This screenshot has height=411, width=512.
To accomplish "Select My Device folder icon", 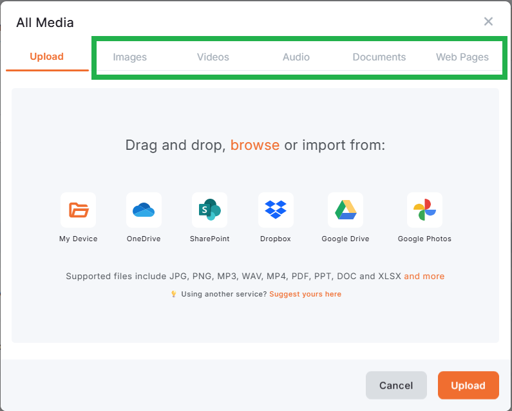I will (x=78, y=210).
